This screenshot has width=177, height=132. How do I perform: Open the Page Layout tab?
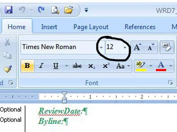(91, 27)
